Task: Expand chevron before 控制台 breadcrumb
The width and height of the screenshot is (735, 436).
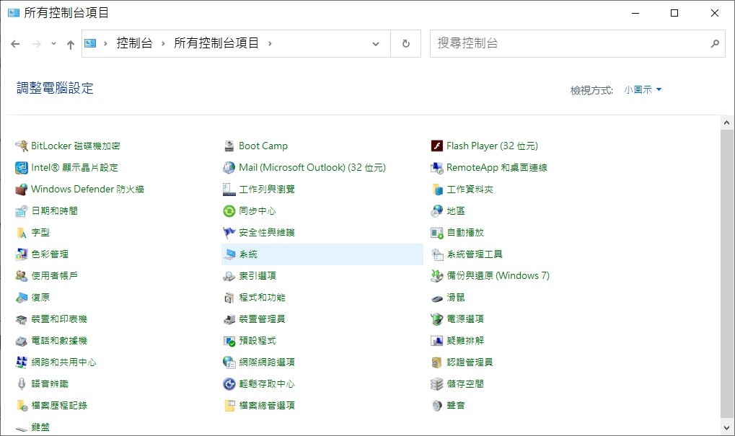Action: [x=105, y=43]
